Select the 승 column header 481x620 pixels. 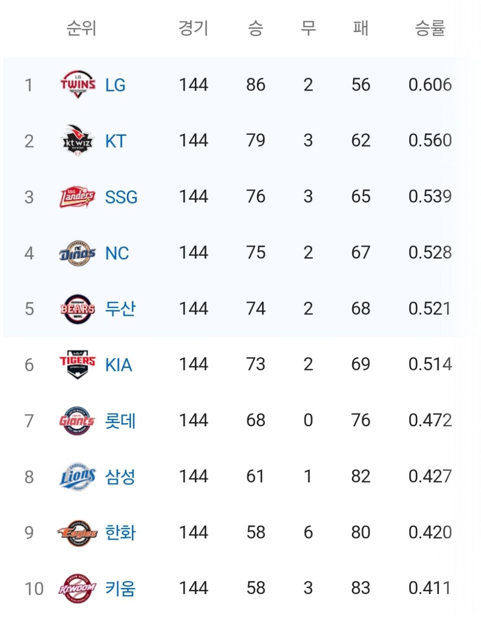[256, 28]
